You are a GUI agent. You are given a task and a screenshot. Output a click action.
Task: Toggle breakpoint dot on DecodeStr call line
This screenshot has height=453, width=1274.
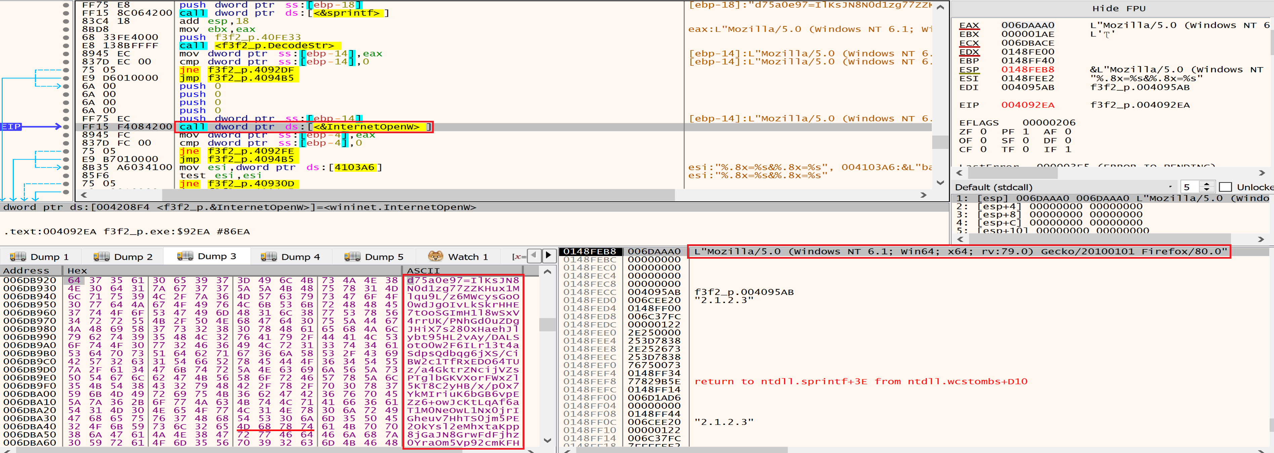click(66, 45)
